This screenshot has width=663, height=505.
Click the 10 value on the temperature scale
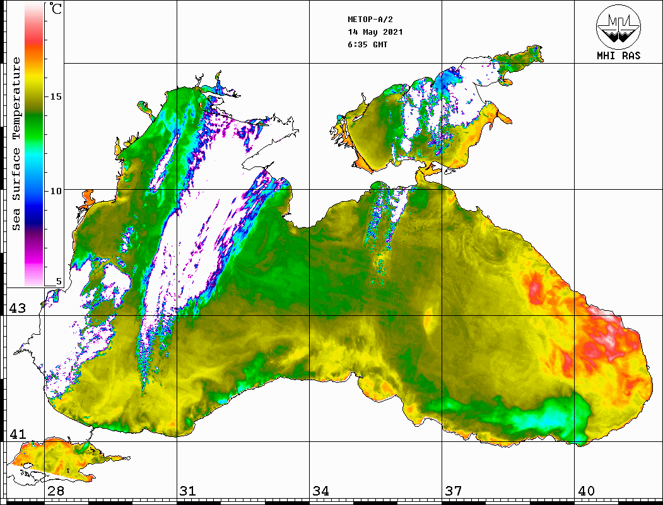click(x=56, y=191)
